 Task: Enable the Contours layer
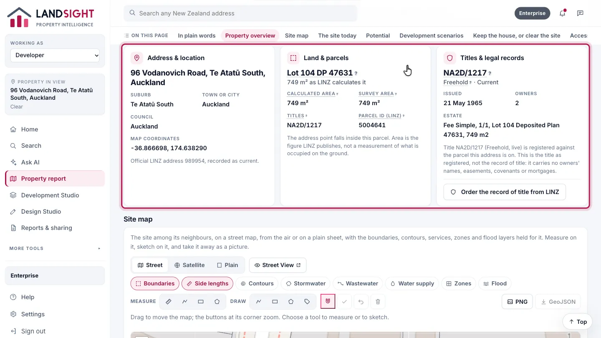[257, 283]
